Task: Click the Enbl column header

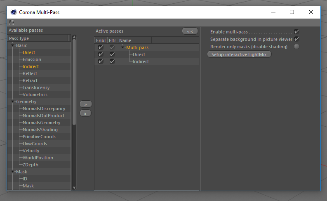Action: (x=101, y=40)
